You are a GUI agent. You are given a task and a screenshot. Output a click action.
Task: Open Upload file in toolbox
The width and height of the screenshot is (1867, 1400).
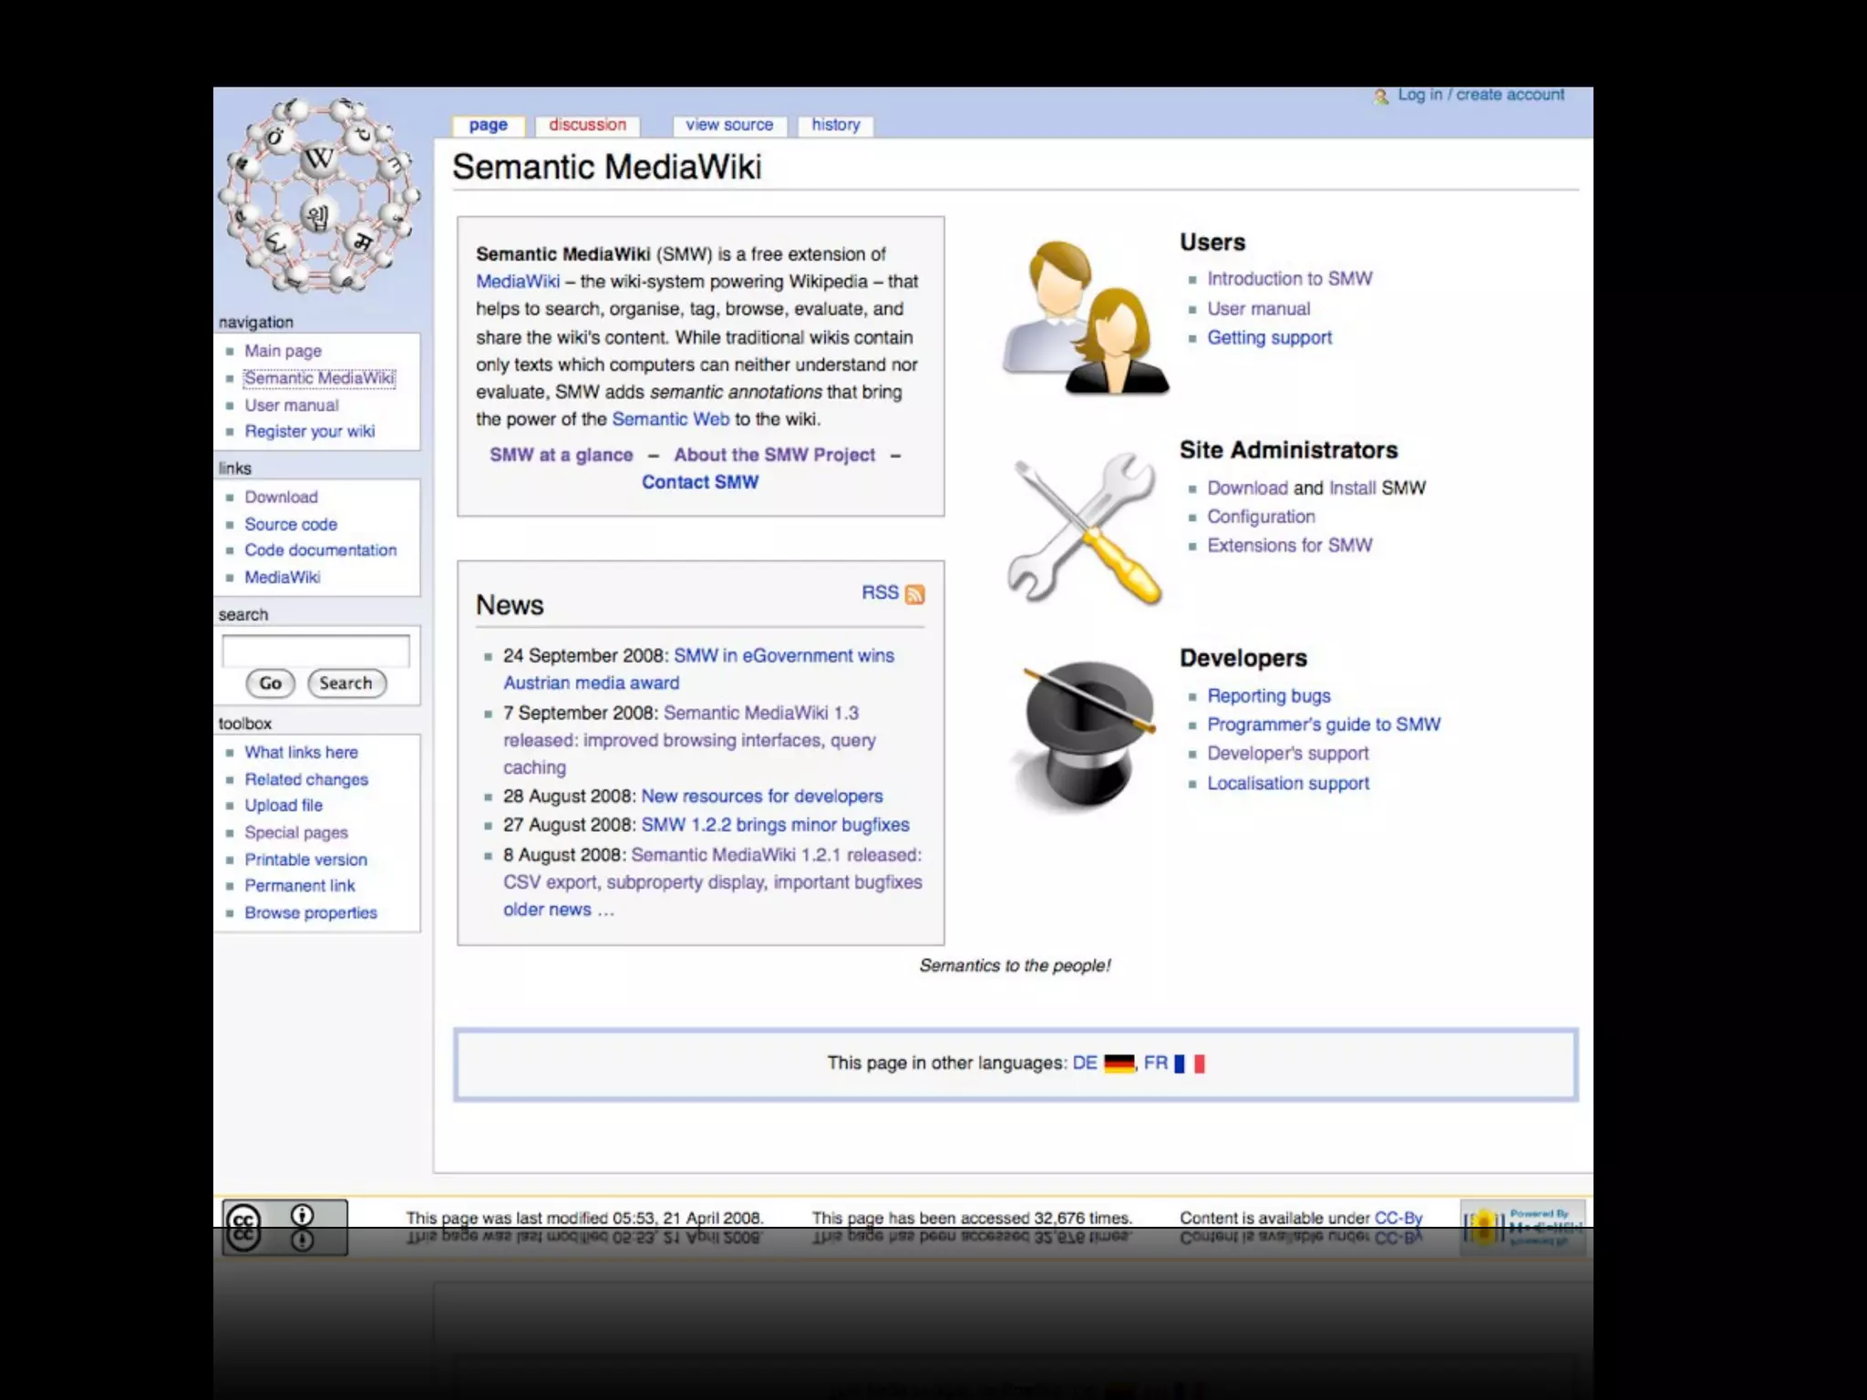(284, 806)
